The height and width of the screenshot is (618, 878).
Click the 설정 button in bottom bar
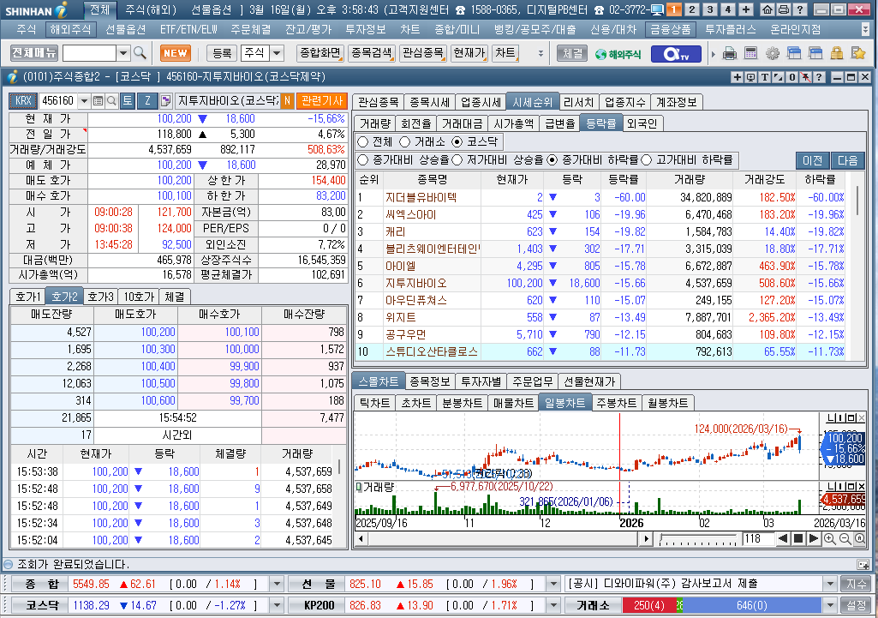tap(857, 606)
